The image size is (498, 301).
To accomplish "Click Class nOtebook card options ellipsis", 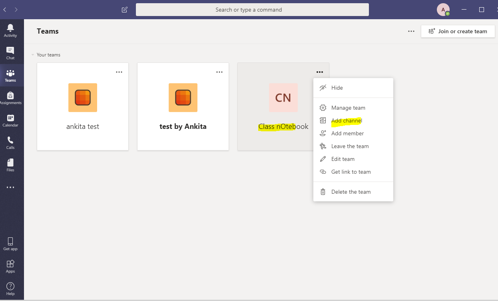I will tap(320, 72).
